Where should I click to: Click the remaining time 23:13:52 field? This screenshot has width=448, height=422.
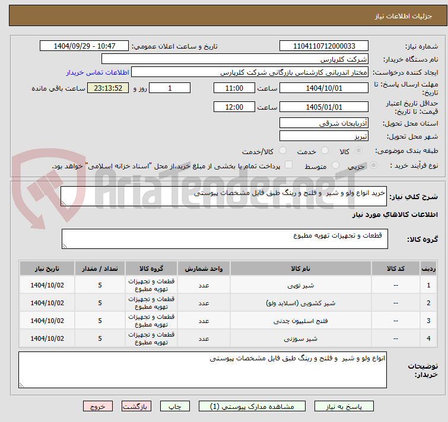108,88
